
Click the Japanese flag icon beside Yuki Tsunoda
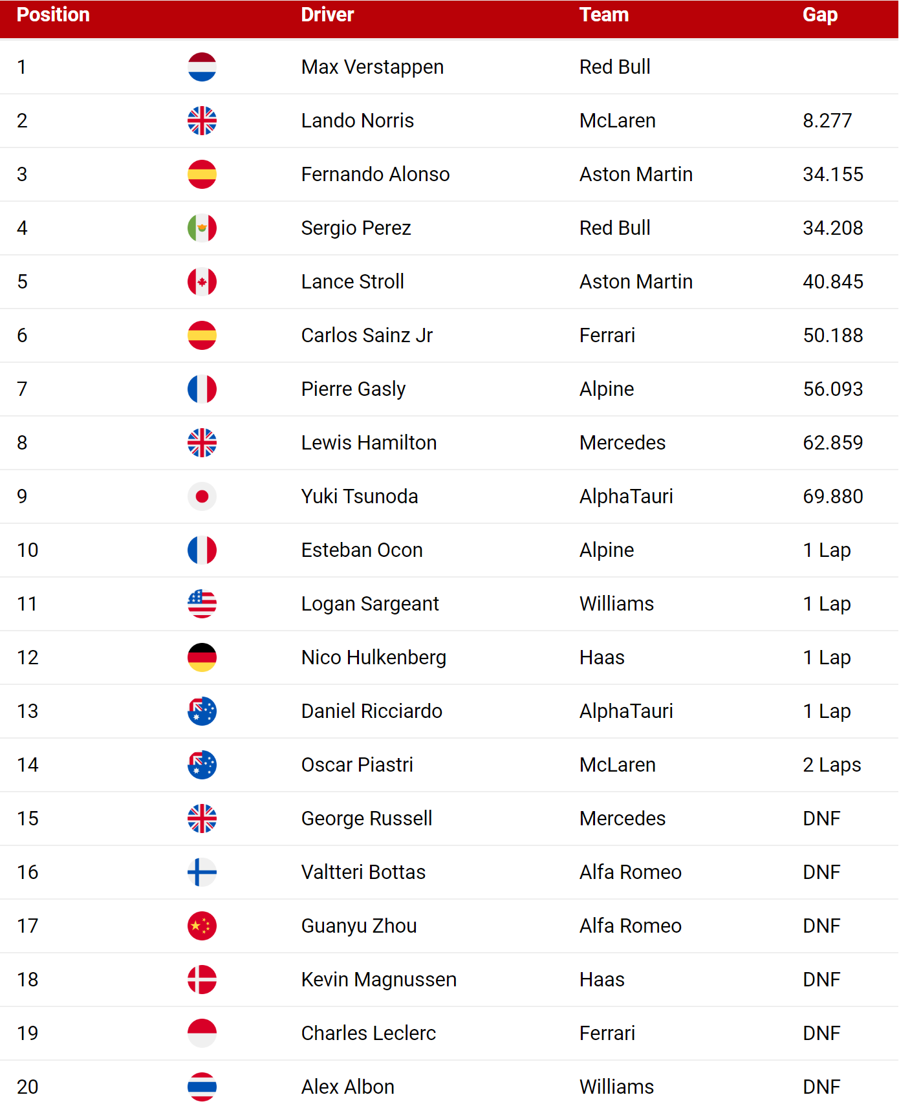(202, 497)
